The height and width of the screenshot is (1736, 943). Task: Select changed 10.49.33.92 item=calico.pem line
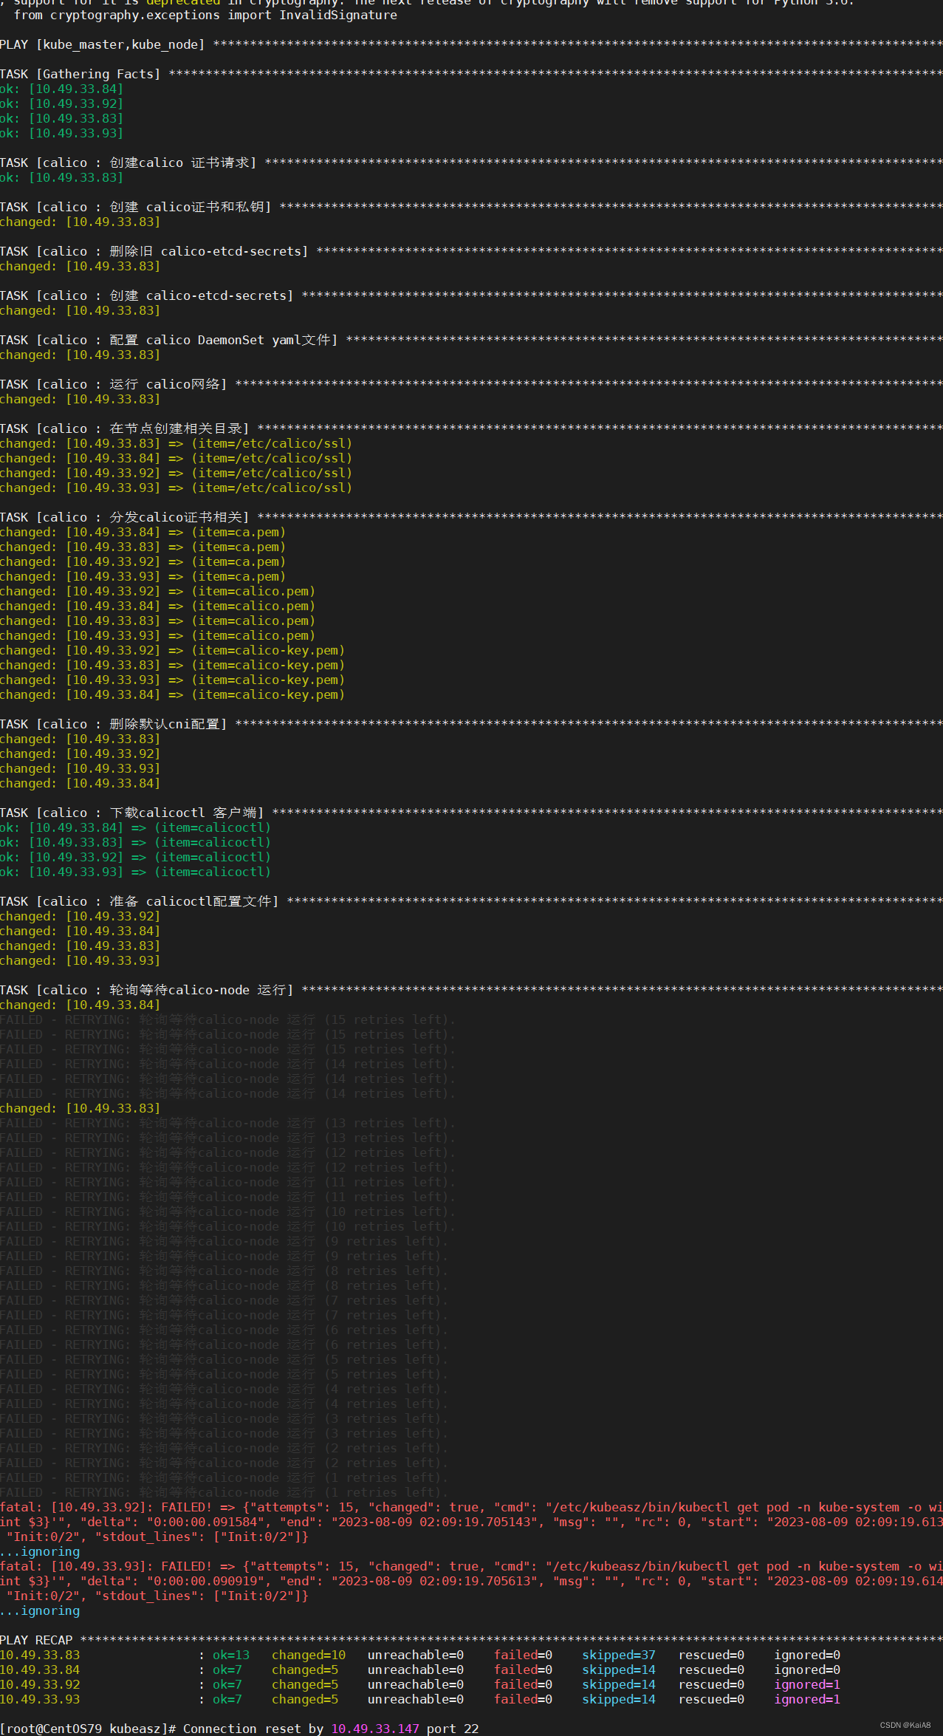click(x=157, y=591)
